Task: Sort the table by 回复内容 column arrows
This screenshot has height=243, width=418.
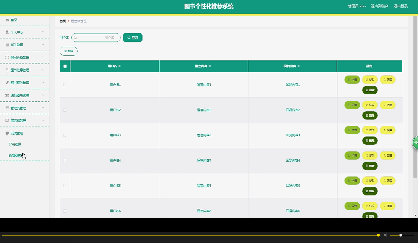Action: tap(299, 66)
